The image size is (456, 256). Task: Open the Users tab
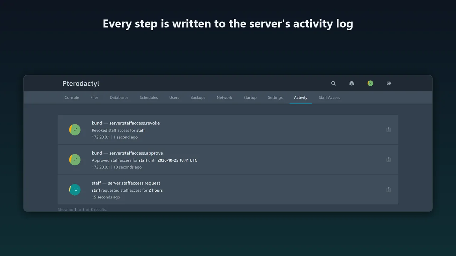tap(174, 97)
